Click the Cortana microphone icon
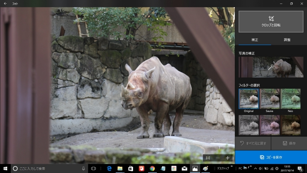 83,168
